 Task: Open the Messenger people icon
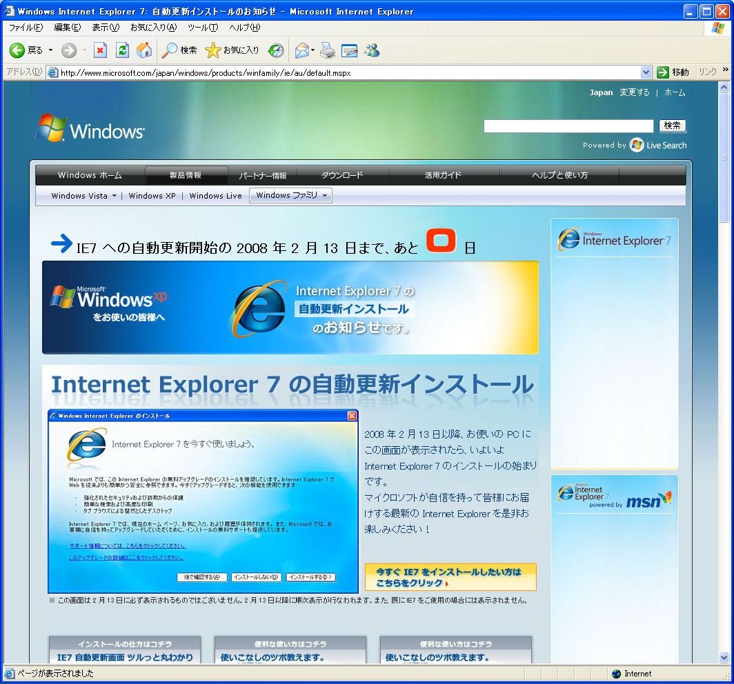click(x=373, y=50)
